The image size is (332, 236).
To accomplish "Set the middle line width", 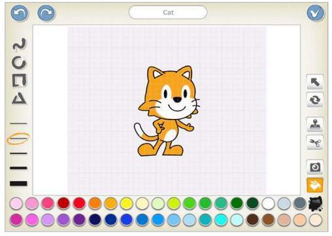I will coord(18,154).
